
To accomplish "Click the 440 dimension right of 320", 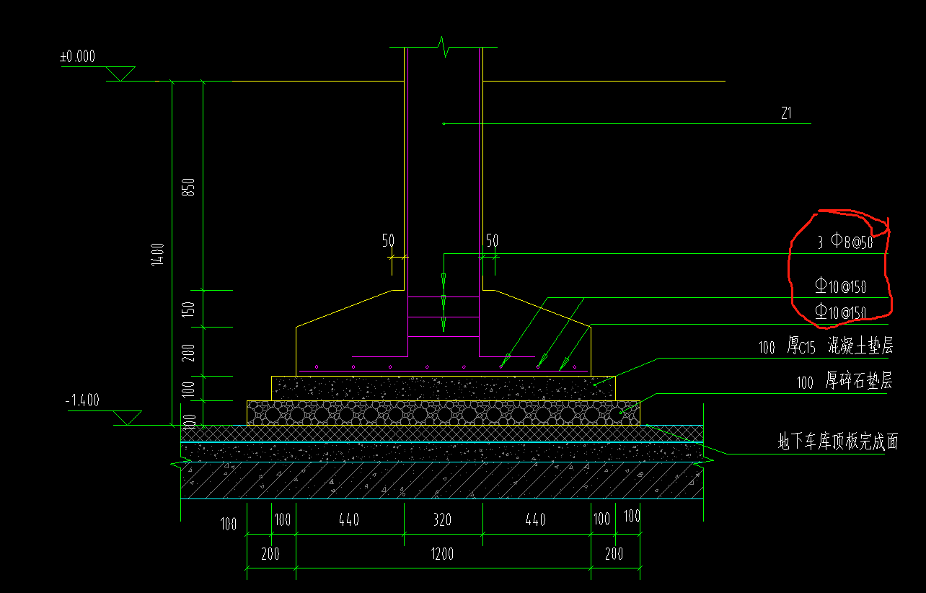I will pos(536,520).
